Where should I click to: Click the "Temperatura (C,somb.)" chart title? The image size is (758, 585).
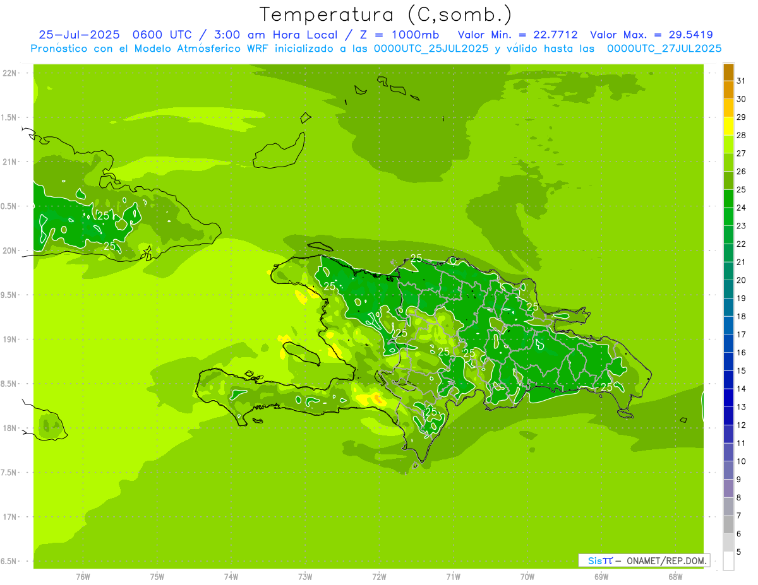click(x=385, y=15)
